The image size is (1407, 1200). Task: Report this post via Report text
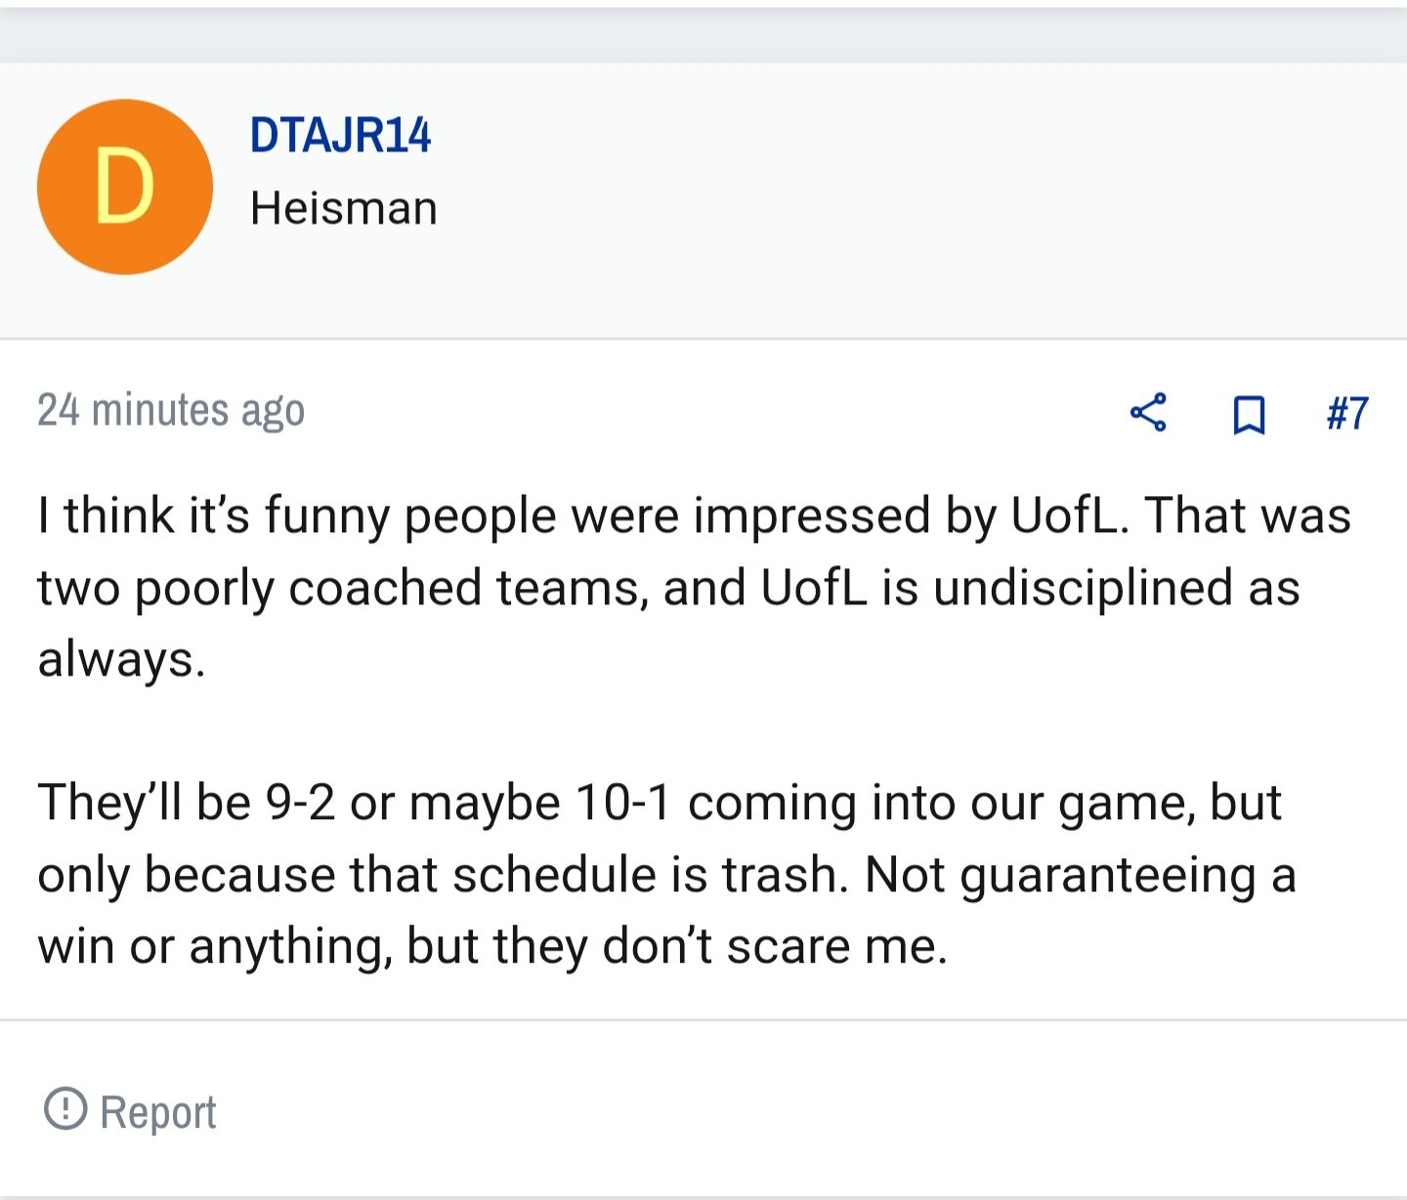[158, 1112]
